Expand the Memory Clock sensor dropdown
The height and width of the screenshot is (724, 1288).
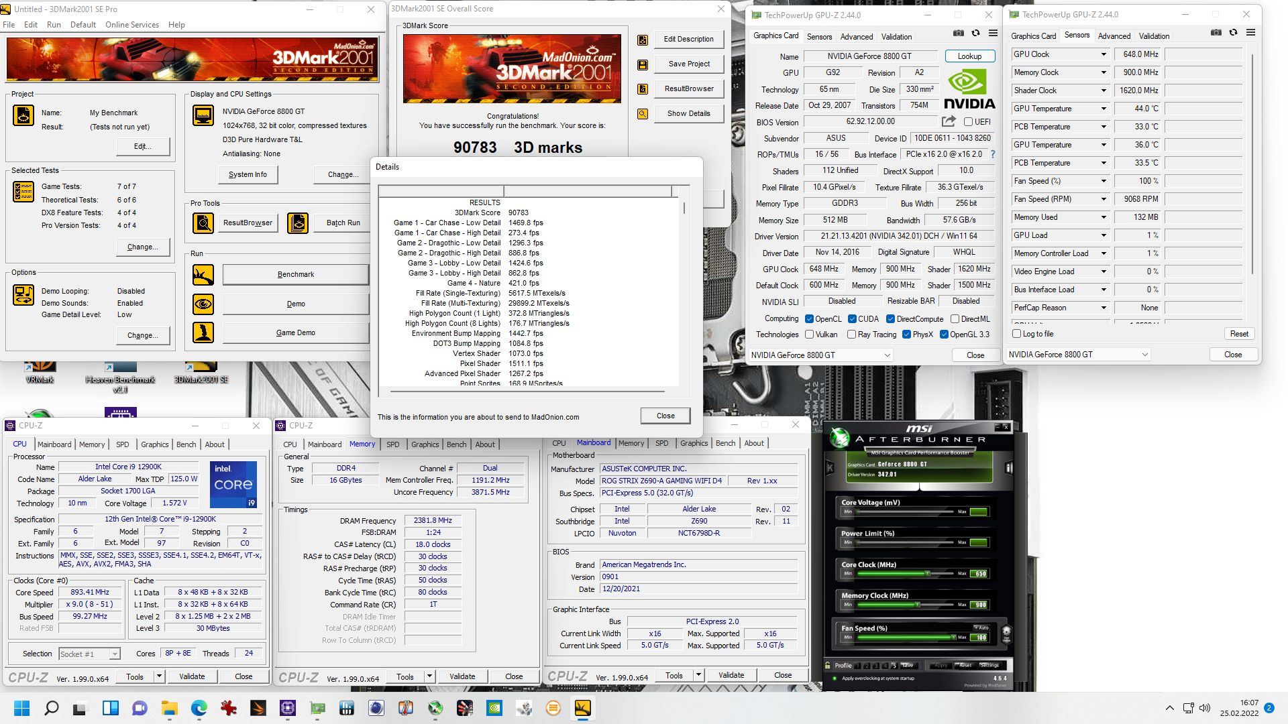[1104, 72]
